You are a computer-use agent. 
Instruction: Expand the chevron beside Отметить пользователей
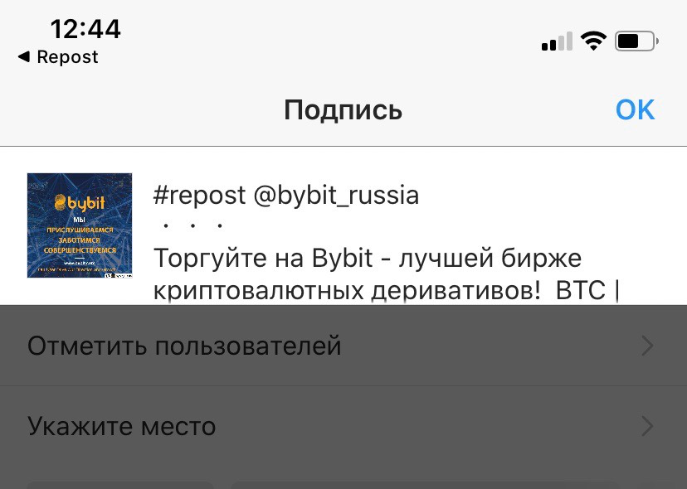pyautogui.click(x=647, y=346)
